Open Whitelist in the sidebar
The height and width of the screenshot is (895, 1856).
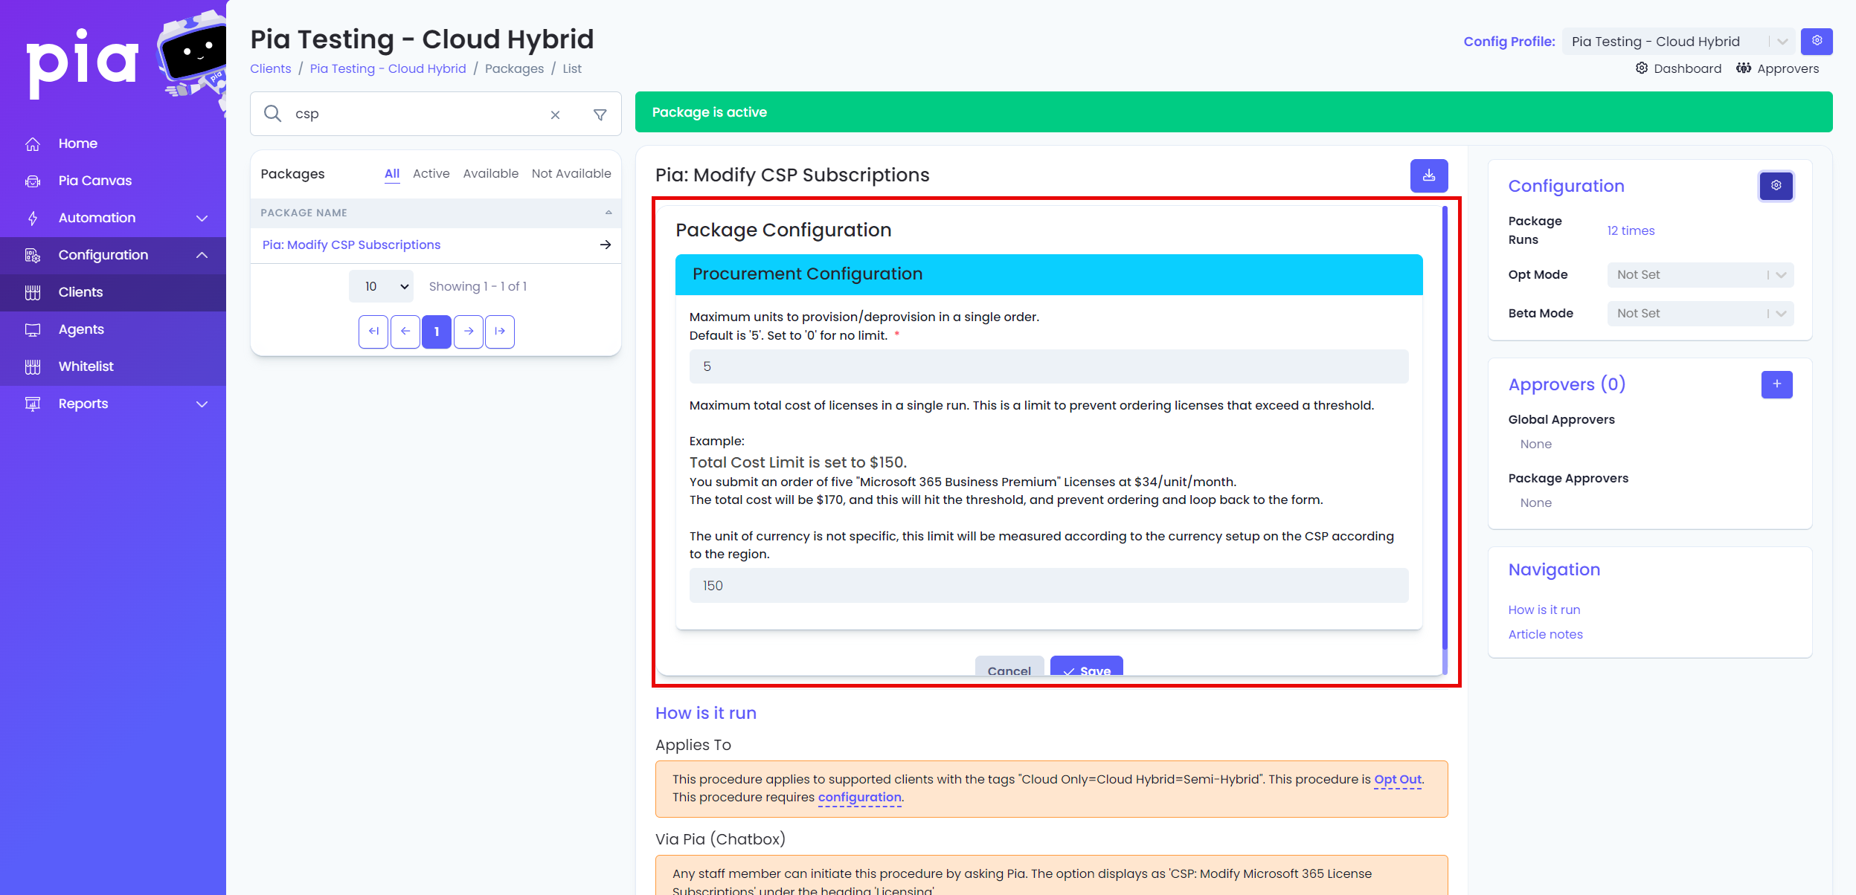[x=86, y=366]
